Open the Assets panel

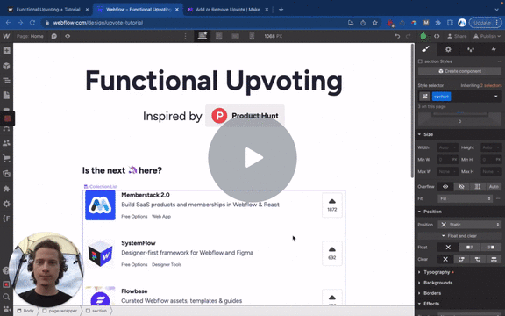pyautogui.click(x=6, y=174)
